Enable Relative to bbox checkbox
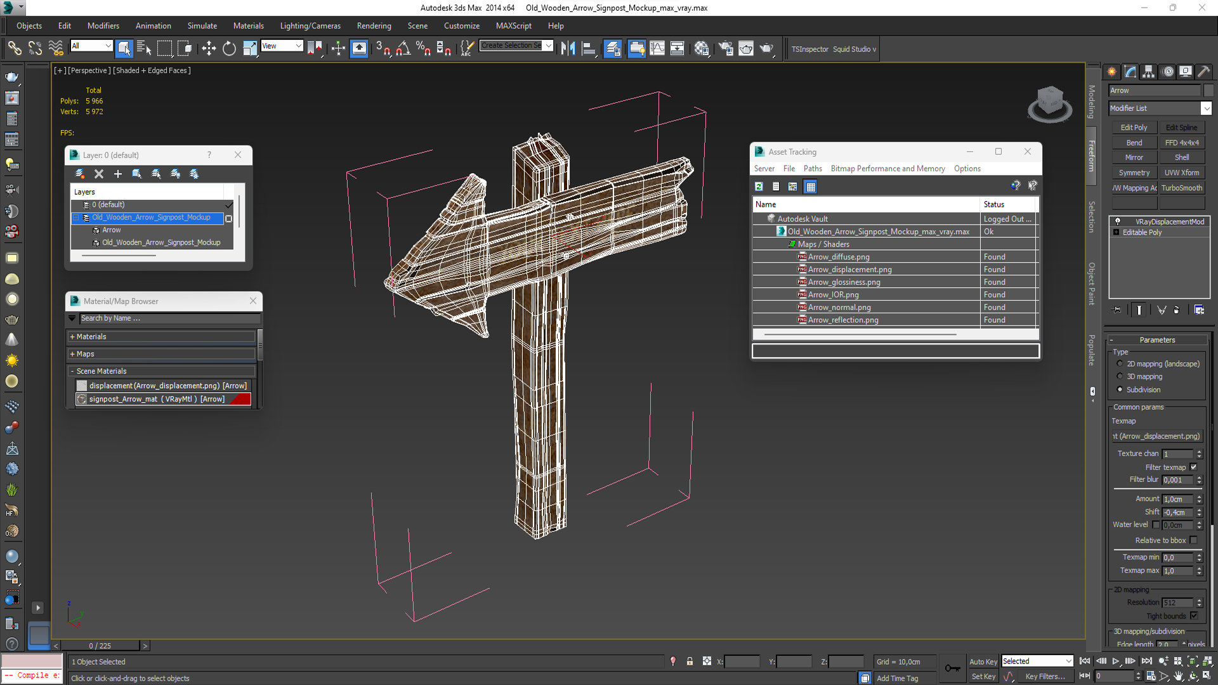 (x=1193, y=540)
